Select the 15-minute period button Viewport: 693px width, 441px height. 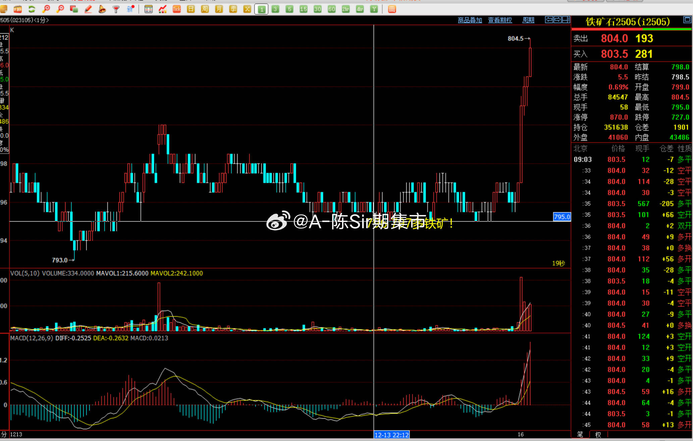(x=304, y=9)
